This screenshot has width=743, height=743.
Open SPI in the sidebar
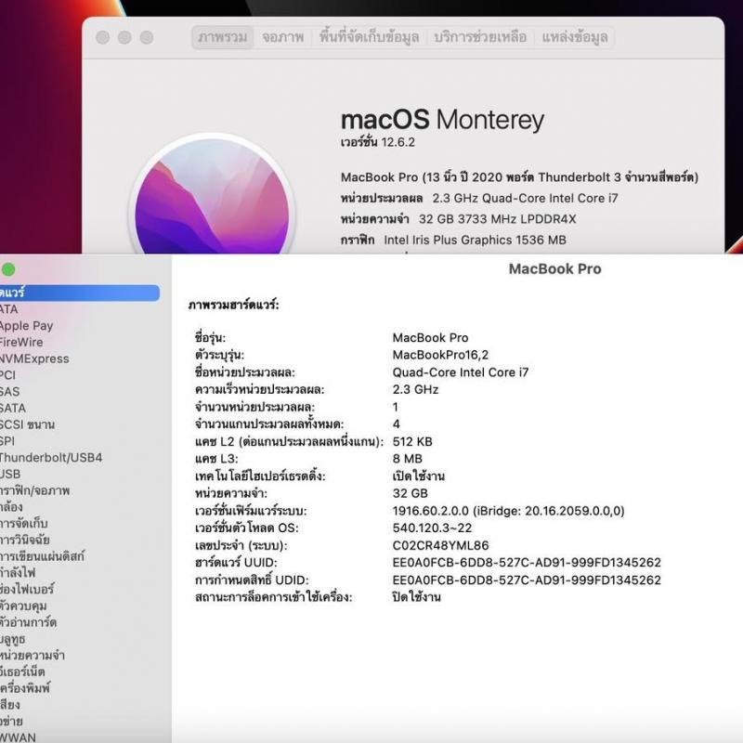tap(7, 441)
